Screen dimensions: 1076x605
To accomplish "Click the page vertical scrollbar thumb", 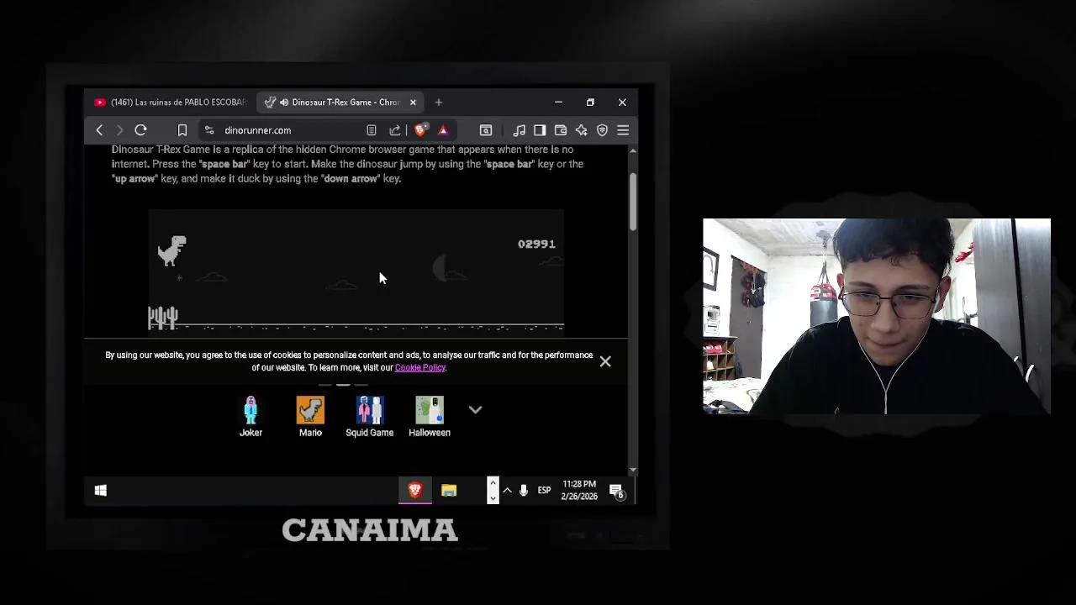I will click(632, 202).
